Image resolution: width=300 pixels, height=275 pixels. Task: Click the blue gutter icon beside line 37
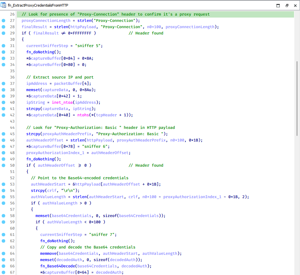(3, 83)
